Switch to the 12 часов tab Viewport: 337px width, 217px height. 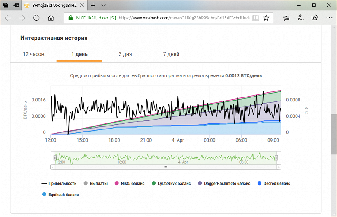point(34,54)
